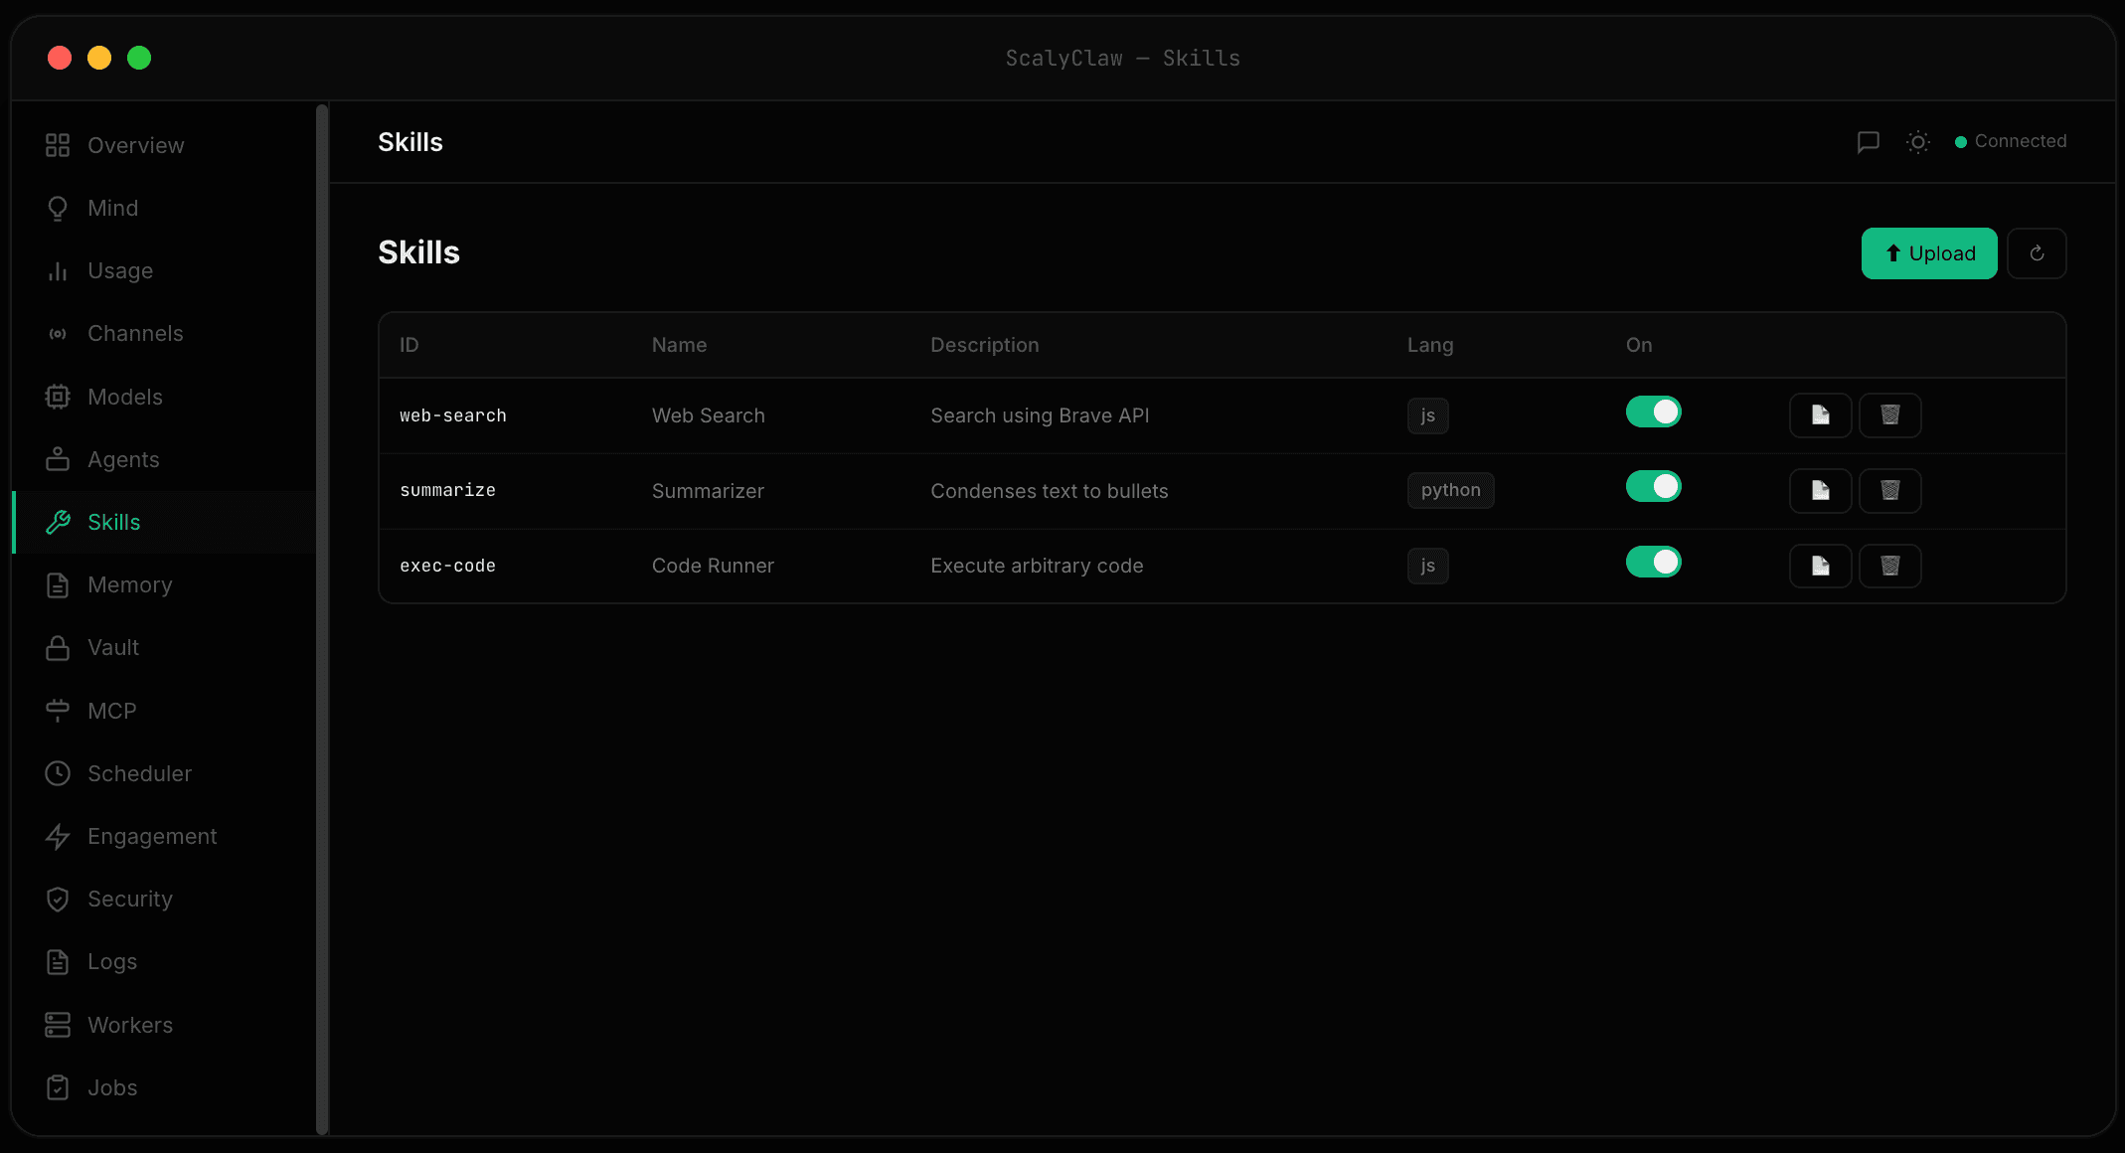Disable the web-search skill toggle

coord(1653,411)
